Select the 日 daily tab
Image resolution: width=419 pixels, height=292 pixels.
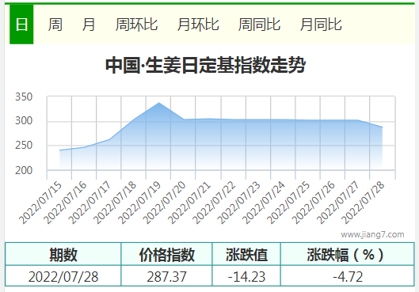click(x=21, y=25)
